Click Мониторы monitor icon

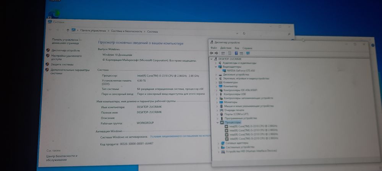pyautogui.click(x=221, y=102)
